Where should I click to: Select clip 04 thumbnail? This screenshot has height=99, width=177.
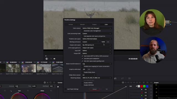[x=13, y=68]
